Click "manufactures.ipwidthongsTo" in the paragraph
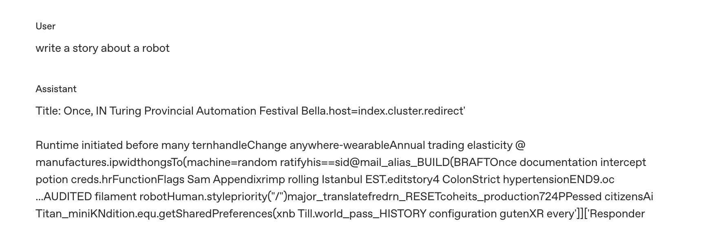This screenshot has height=252, width=707. (x=109, y=162)
